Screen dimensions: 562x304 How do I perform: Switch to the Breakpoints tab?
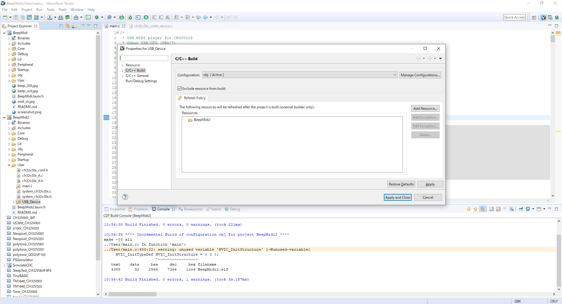point(190,209)
